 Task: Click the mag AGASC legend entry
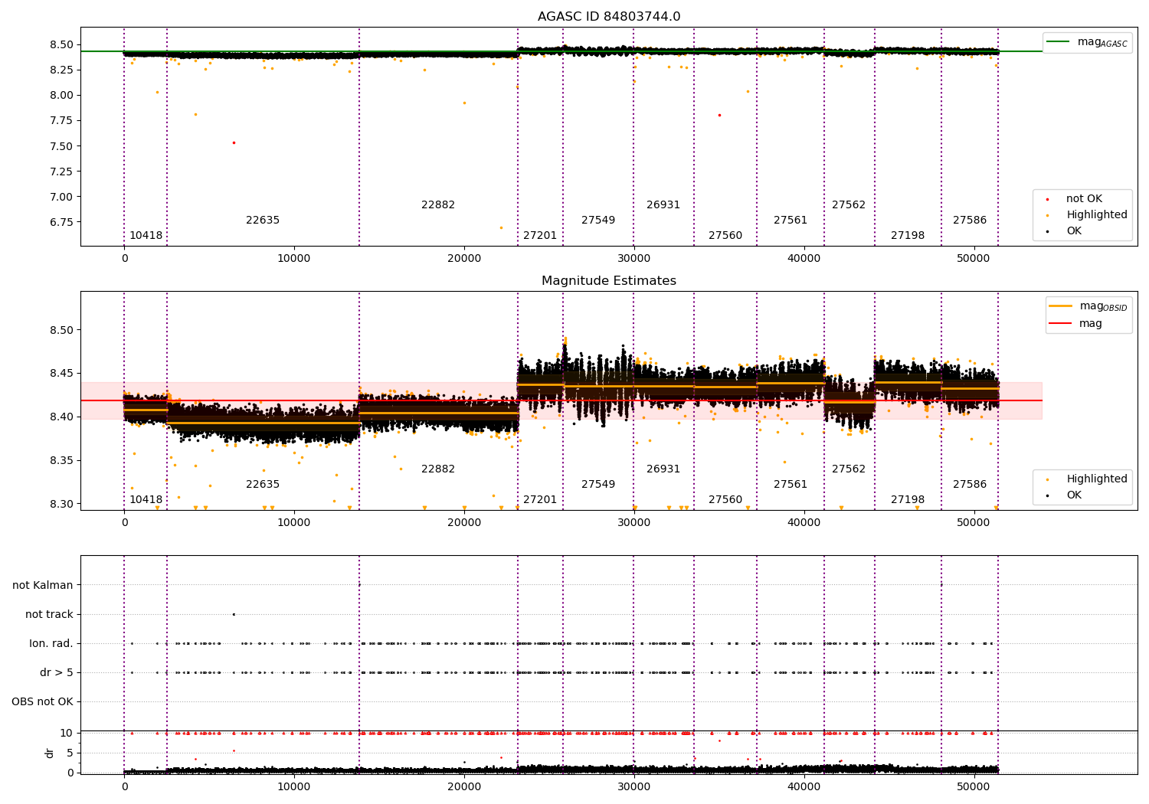click(1088, 42)
